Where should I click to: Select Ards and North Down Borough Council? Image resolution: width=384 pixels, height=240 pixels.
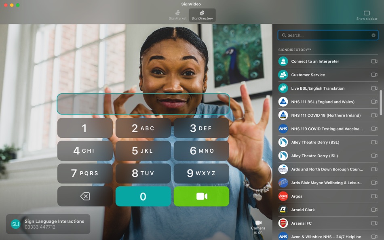pyautogui.click(x=328, y=169)
